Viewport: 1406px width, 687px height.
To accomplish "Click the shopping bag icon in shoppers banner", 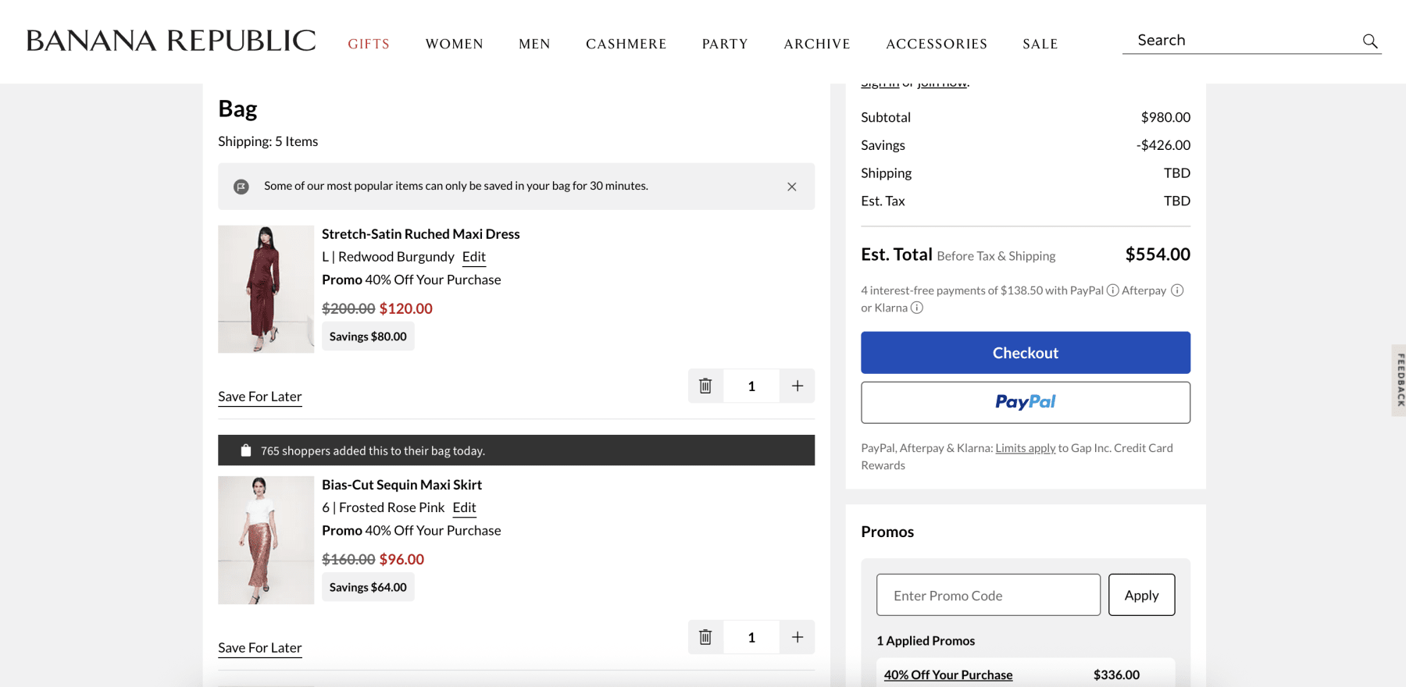I will pos(246,450).
